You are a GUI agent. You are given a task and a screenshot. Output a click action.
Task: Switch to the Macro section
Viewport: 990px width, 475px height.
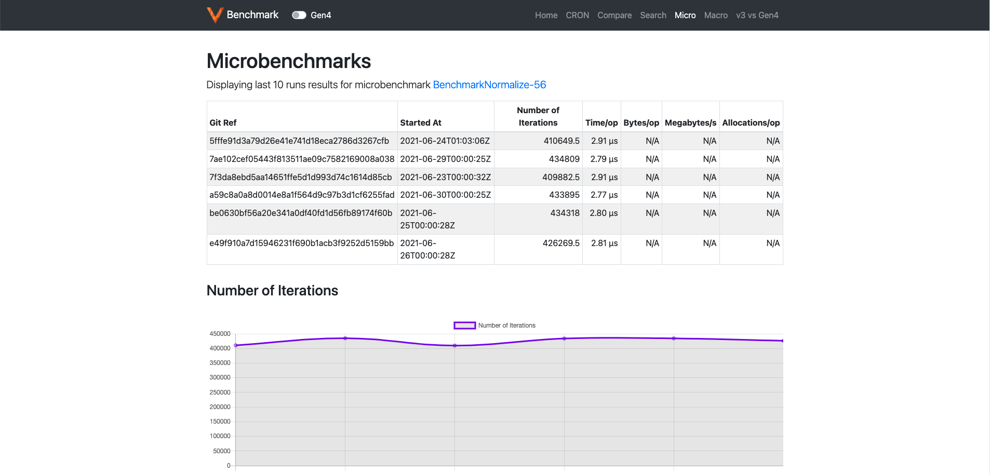(x=716, y=15)
